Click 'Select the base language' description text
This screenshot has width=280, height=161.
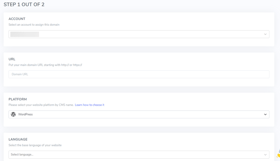click(x=35, y=145)
